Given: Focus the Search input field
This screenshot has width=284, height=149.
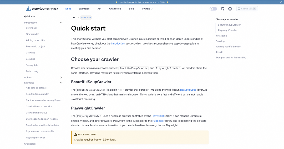Looking at the screenshot, I should pyautogui.click(x=247, y=9).
